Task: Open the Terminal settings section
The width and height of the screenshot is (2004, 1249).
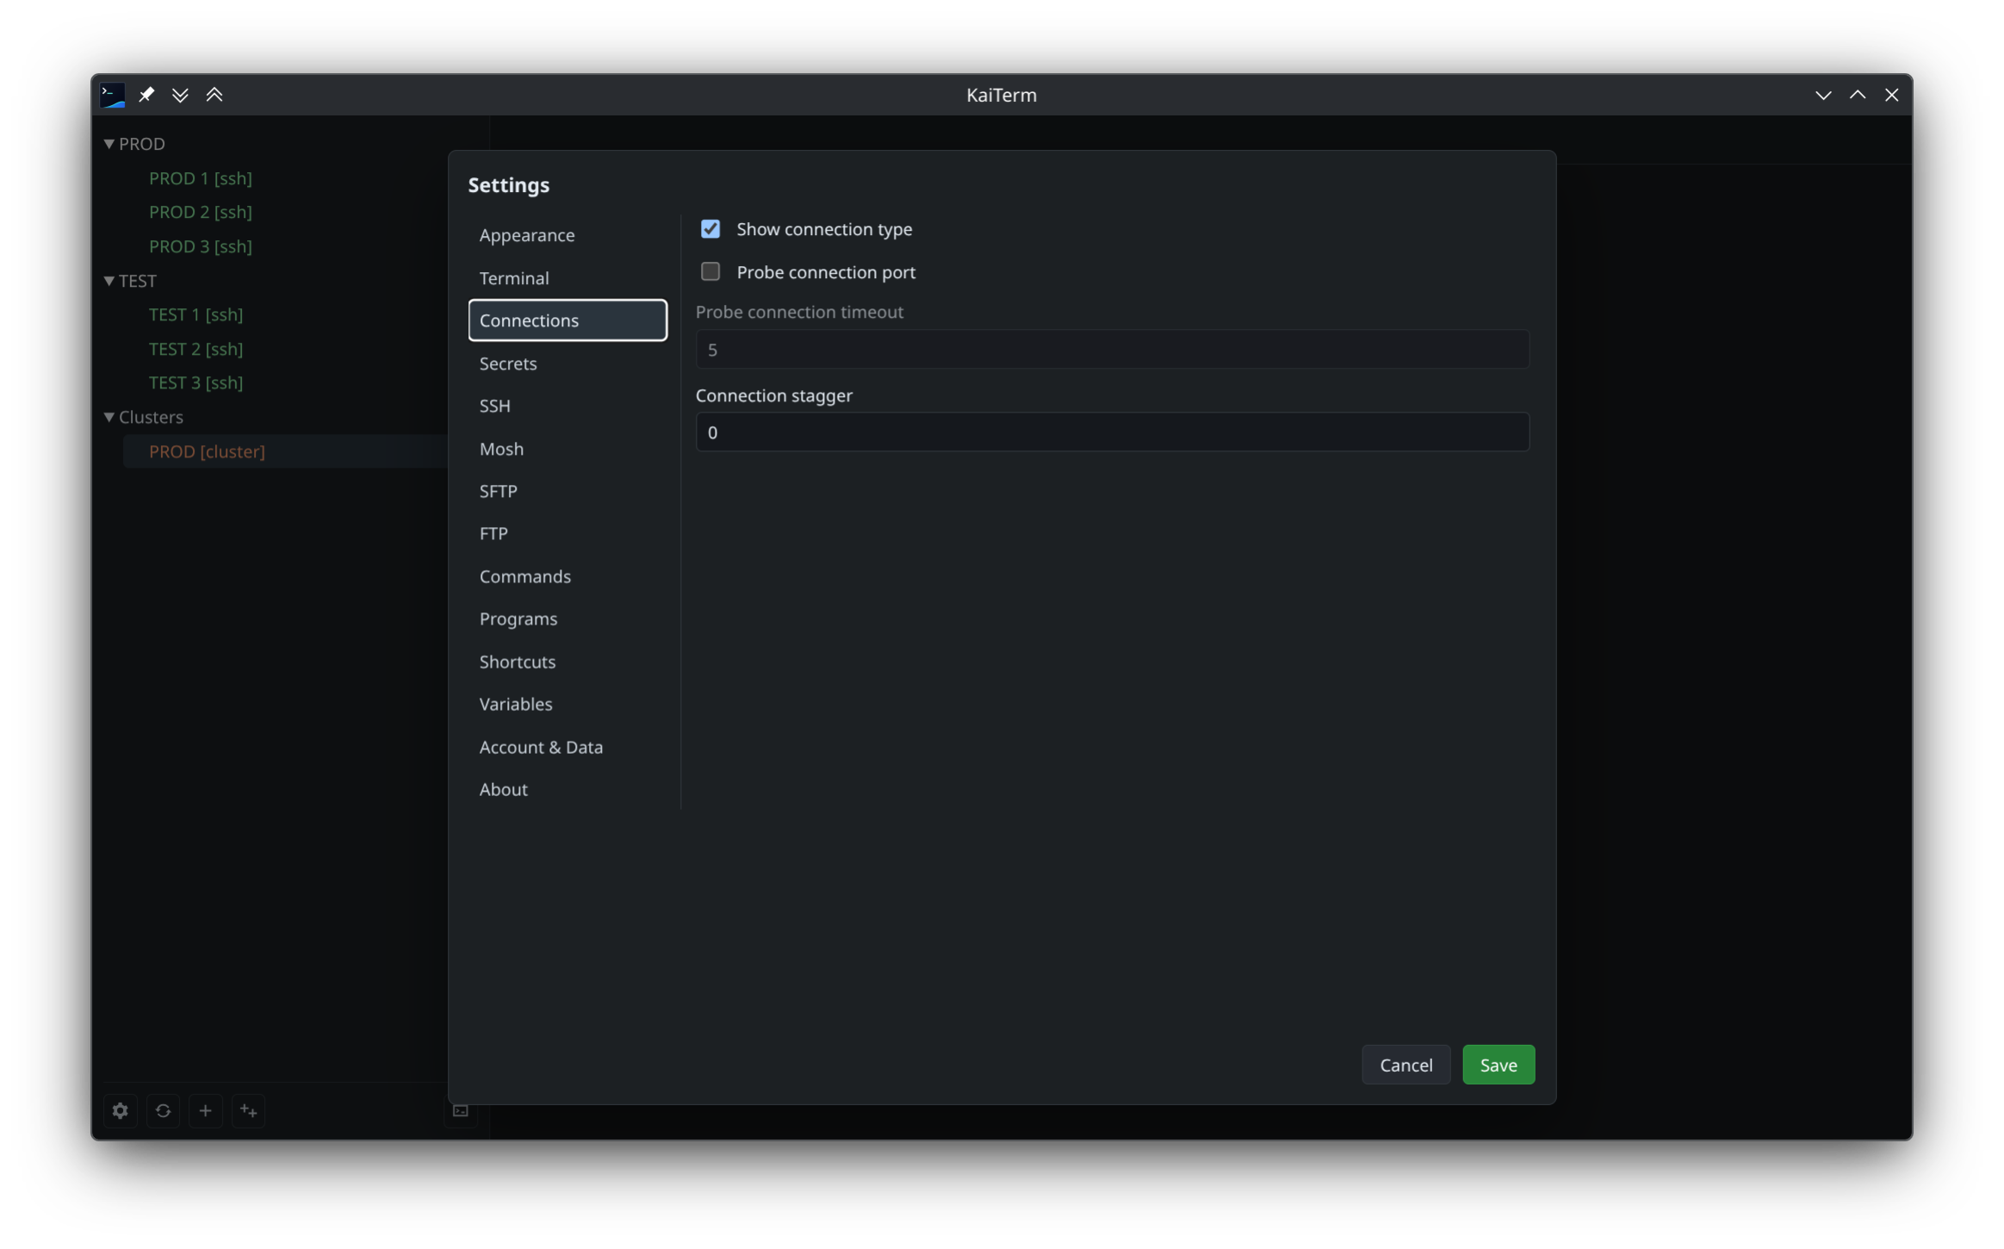Action: pos(568,278)
